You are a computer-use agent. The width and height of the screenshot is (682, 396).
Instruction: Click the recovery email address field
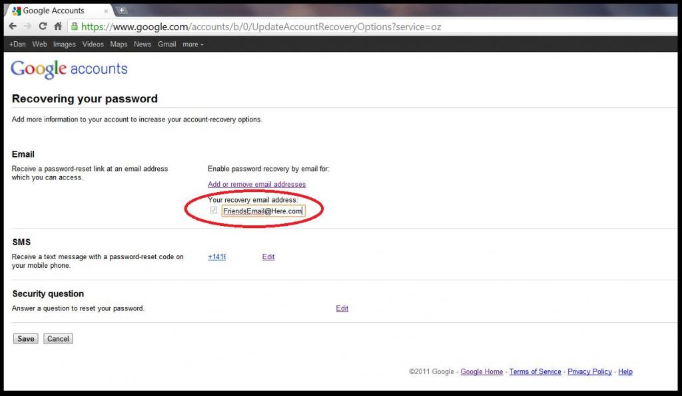coord(264,211)
